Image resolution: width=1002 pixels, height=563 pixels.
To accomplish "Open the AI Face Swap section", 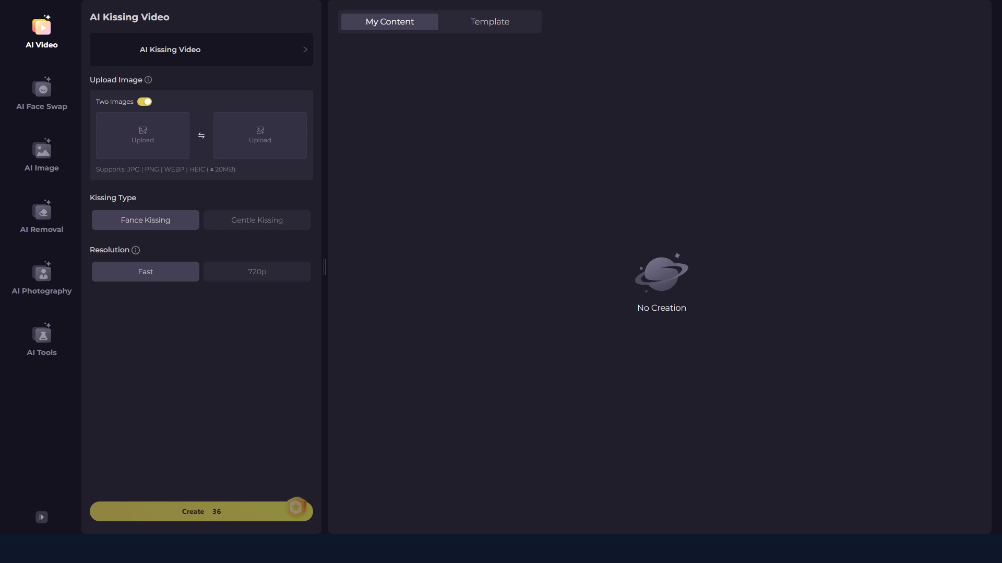I will coord(42,94).
